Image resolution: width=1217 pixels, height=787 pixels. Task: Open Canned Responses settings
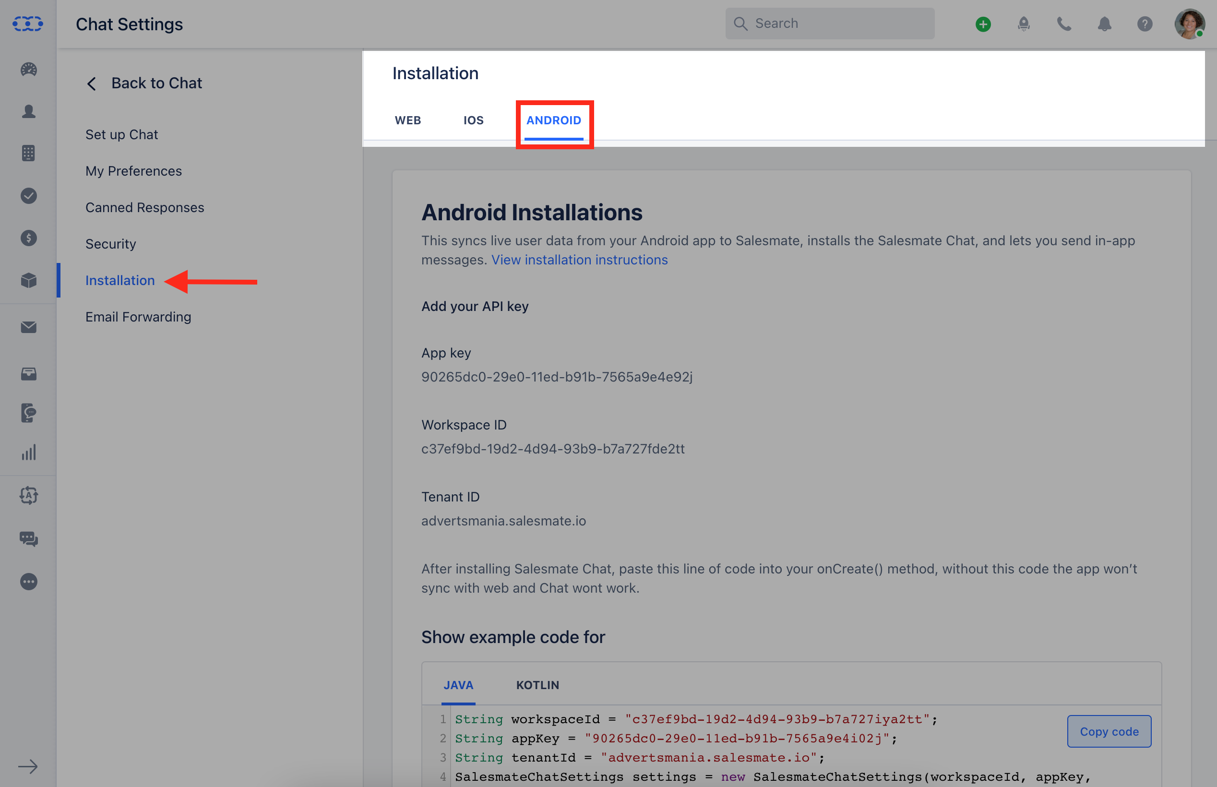(x=144, y=207)
